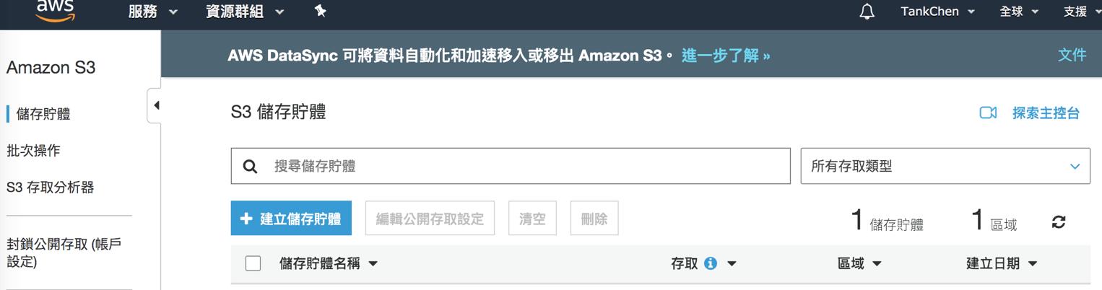This screenshot has width=1102, height=290.
Task: Open the notifications bell
Action: [867, 12]
